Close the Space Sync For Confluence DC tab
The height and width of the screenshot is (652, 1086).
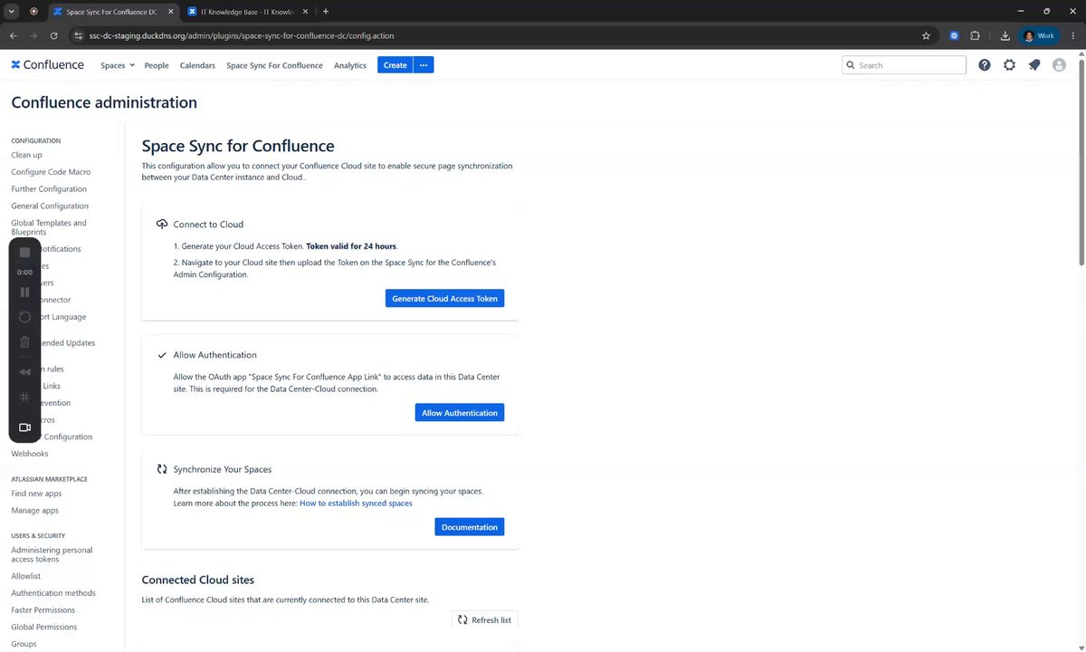(170, 12)
